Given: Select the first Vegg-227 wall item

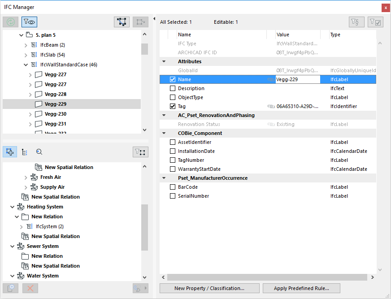Looking at the screenshot, I should coord(55,74).
